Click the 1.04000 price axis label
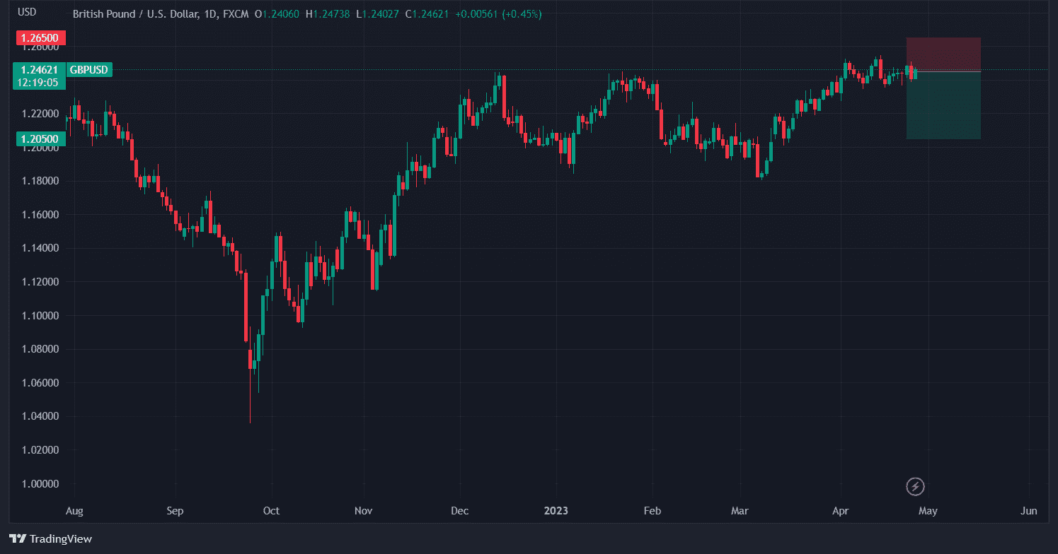Screen dimensions: 1058x554 tap(40, 417)
